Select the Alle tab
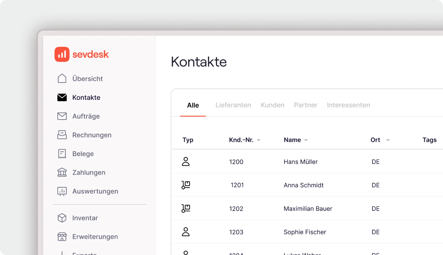The image size is (443, 255). (193, 105)
